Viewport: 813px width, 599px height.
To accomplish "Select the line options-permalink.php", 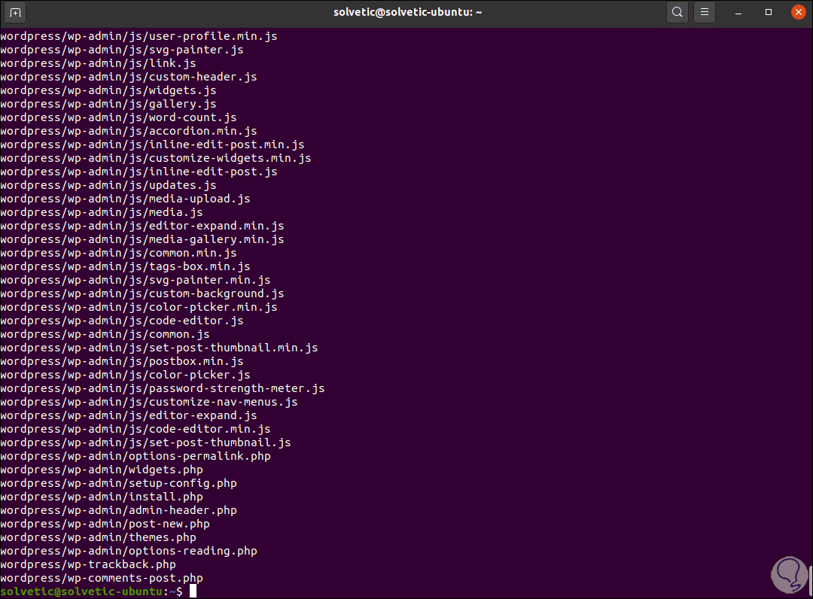I will point(135,456).
